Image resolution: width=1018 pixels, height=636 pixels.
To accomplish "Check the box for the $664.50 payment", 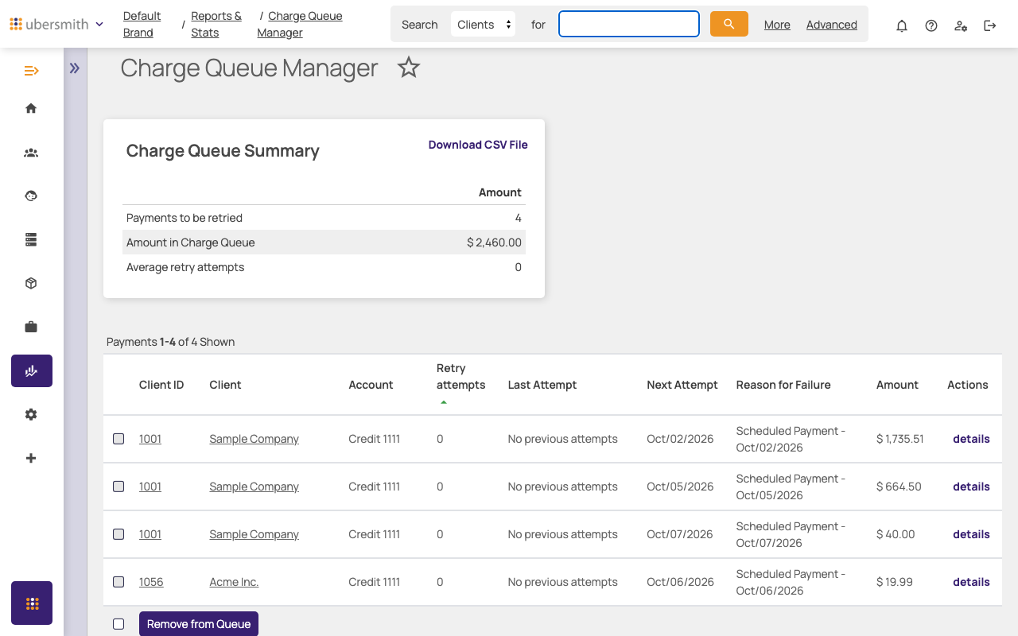I will pos(119,487).
